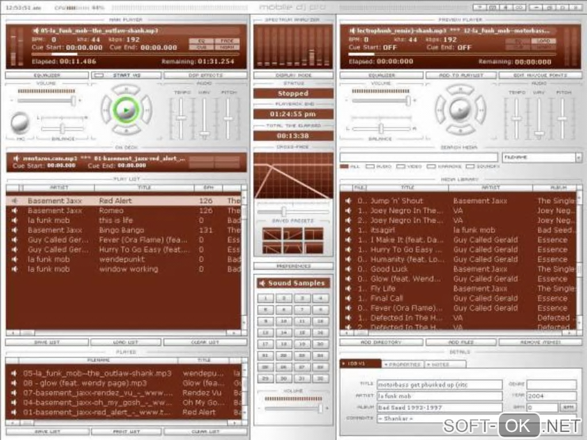Adjust main player volume slider
Image resolution: width=587 pixels, height=440 pixels.
pos(74,100)
